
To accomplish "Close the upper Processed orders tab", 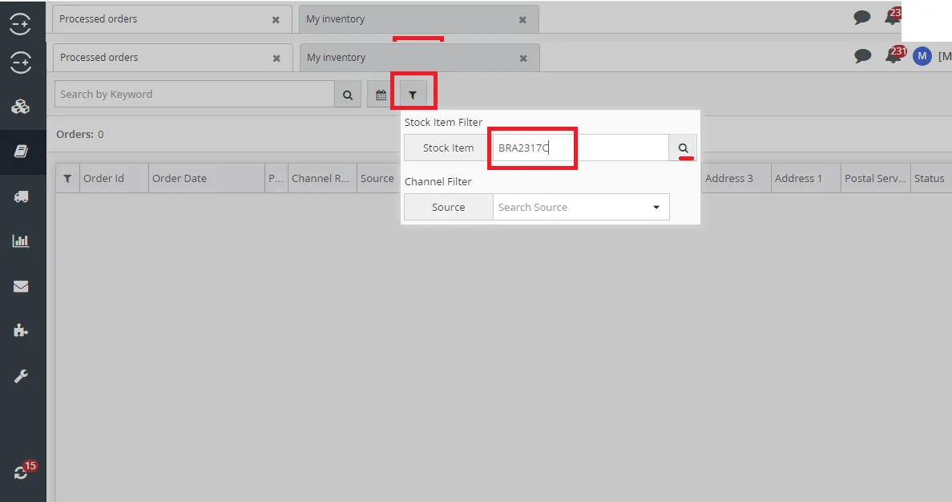I will (276, 20).
